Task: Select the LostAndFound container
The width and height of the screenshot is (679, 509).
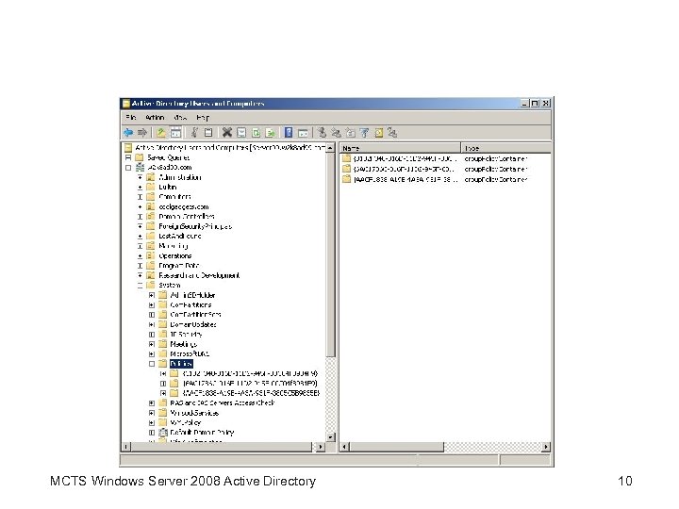Action: point(180,236)
